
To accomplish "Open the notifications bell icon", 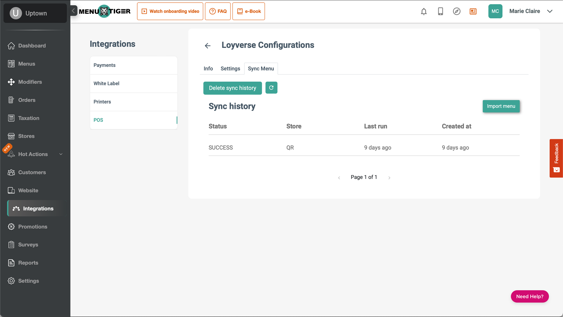I will (424, 11).
